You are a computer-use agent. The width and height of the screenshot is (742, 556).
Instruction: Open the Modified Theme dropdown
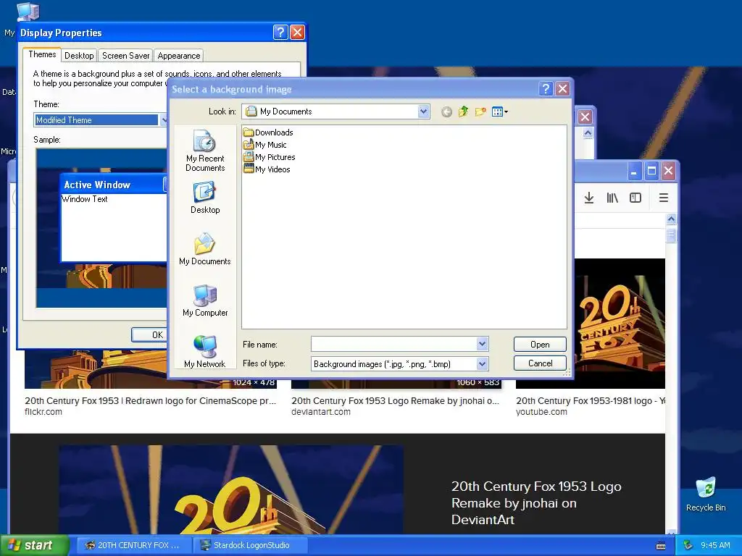click(163, 120)
